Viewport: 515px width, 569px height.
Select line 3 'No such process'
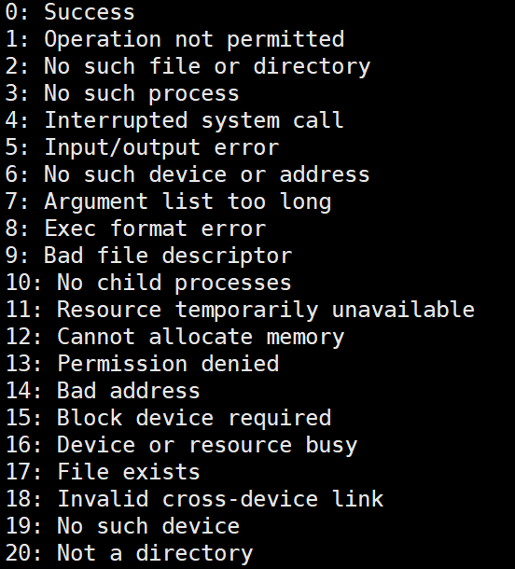pos(122,93)
